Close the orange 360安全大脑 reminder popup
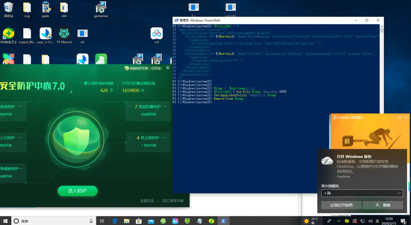The image size is (411, 225). (406, 118)
